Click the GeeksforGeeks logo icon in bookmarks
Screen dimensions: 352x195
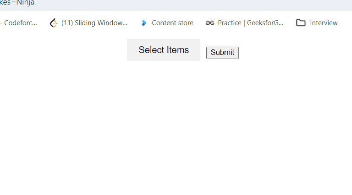pos(210,23)
